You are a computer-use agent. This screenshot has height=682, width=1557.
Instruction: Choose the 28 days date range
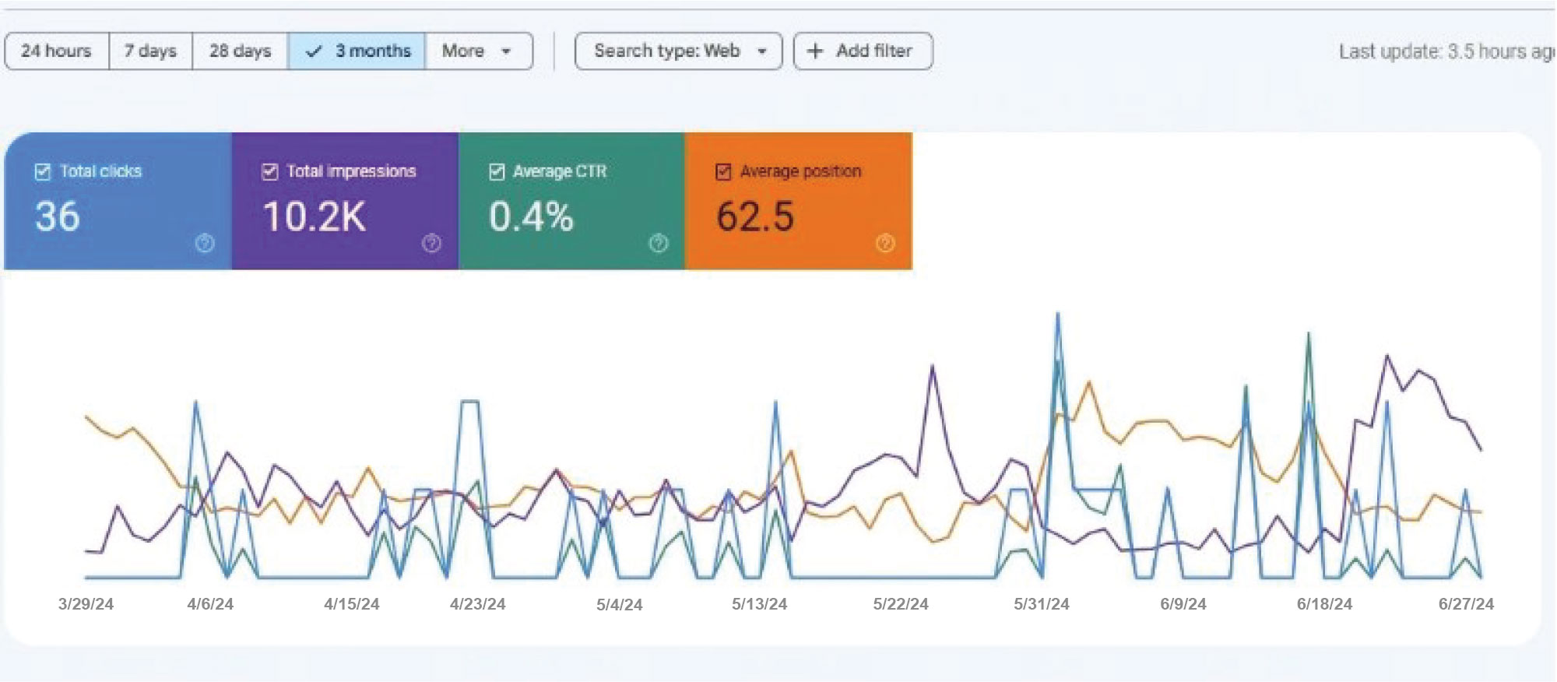pos(240,51)
